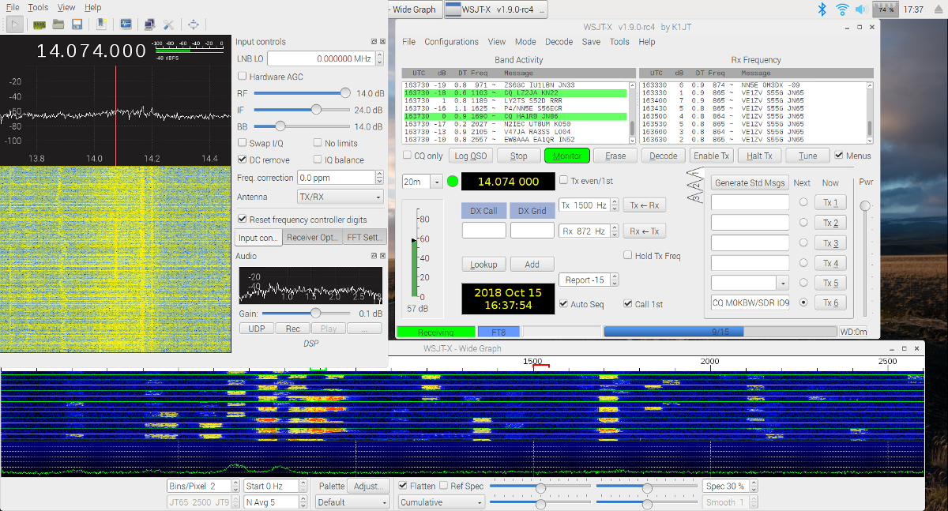Select the Tx 6 Now radio button
The height and width of the screenshot is (511, 948).
803,302
